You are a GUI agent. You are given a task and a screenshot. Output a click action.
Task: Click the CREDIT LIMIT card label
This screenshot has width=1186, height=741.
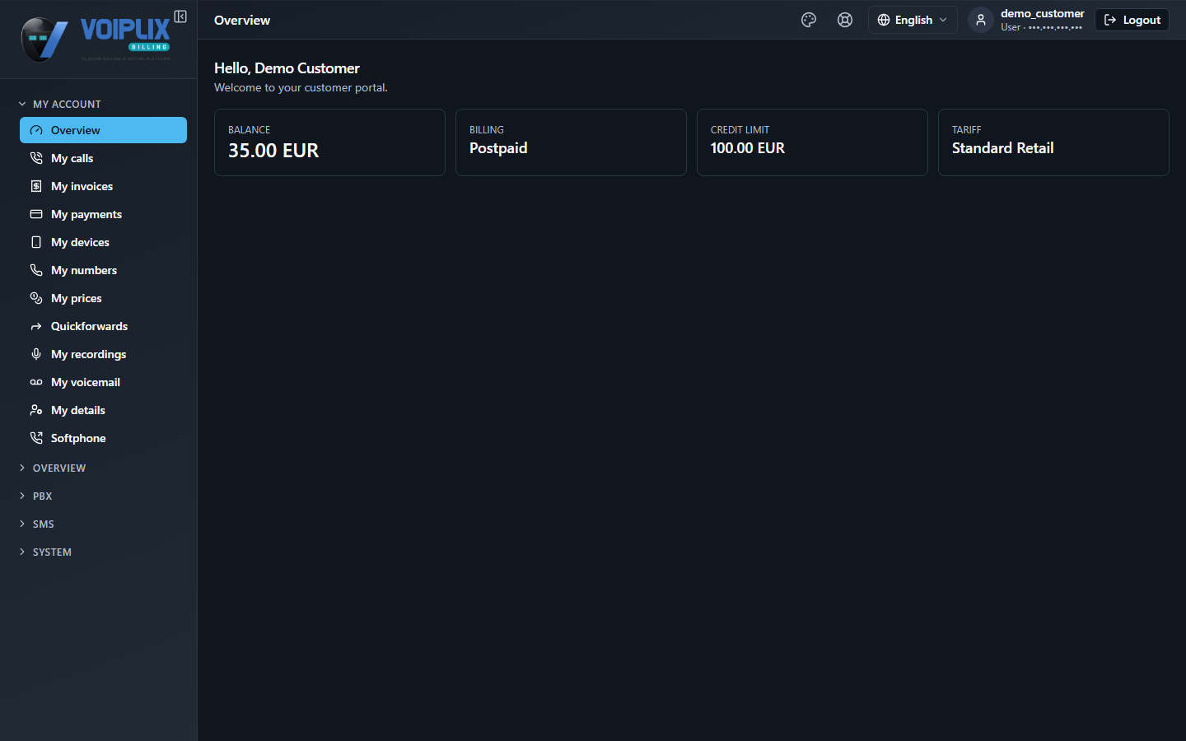pyautogui.click(x=740, y=130)
